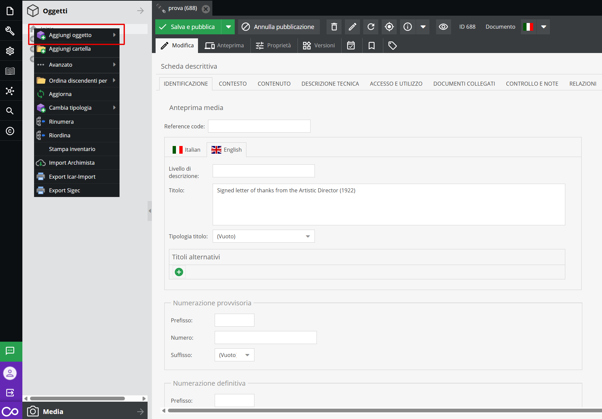Screen dimensions: 602x419
Task: Click the tree panel horizontal scrollbar
Action: [77, 399]
